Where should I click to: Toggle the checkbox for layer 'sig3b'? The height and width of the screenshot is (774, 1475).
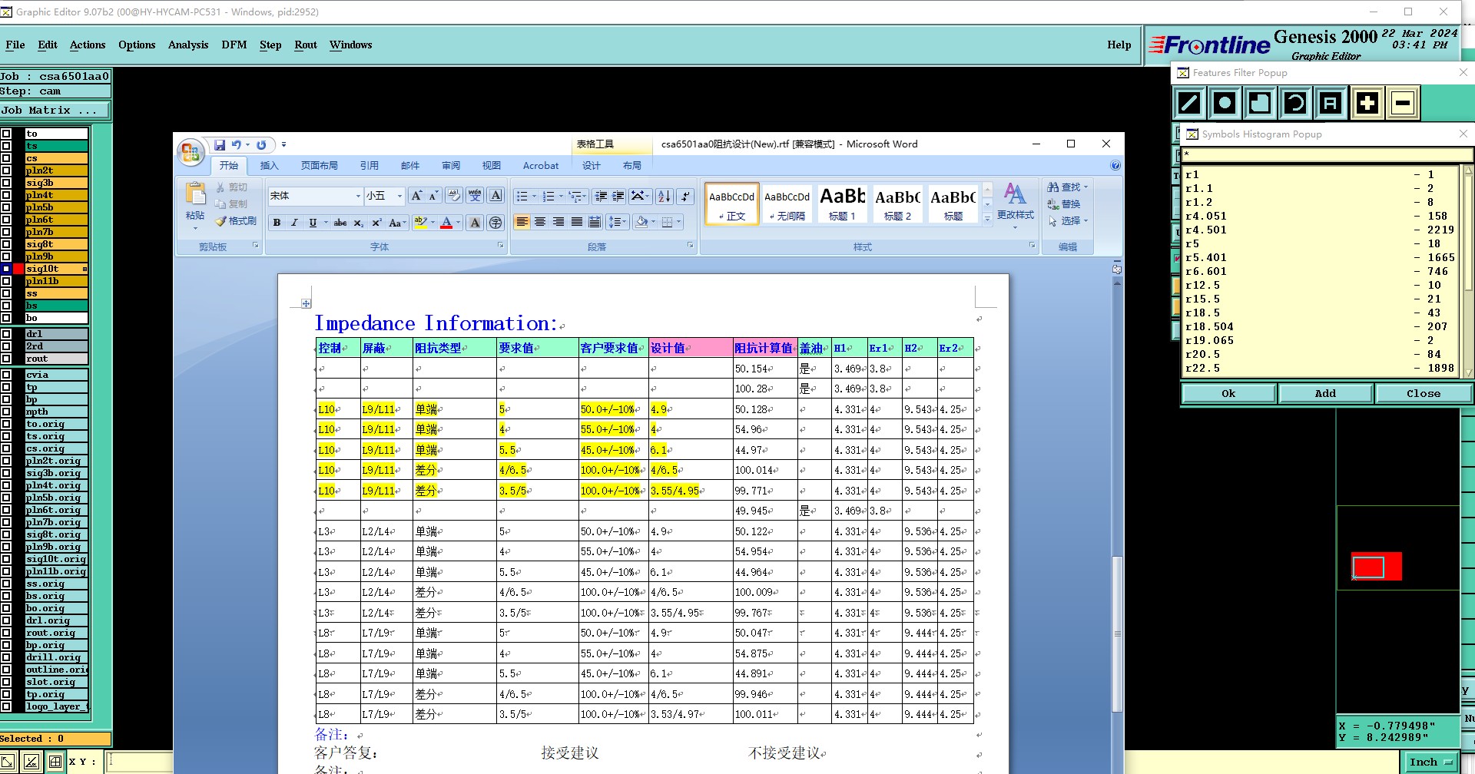tap(6, 183)
